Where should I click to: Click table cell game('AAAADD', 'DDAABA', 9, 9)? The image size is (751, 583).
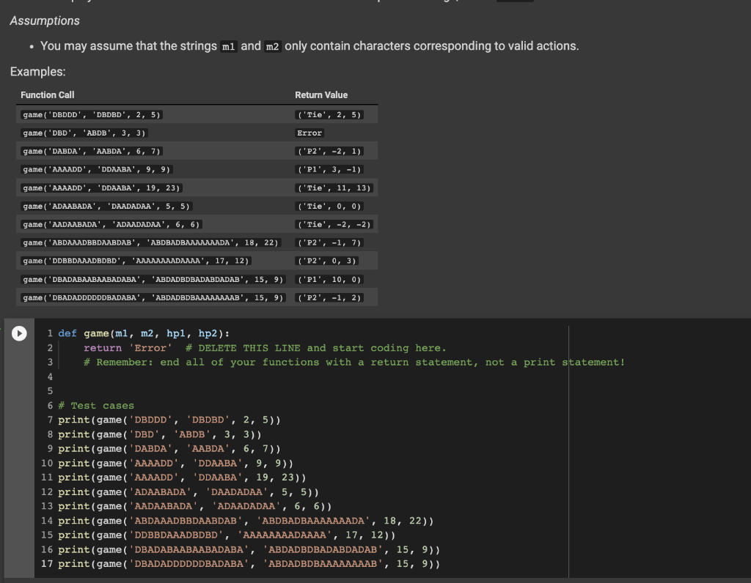[x=97, y=169]
